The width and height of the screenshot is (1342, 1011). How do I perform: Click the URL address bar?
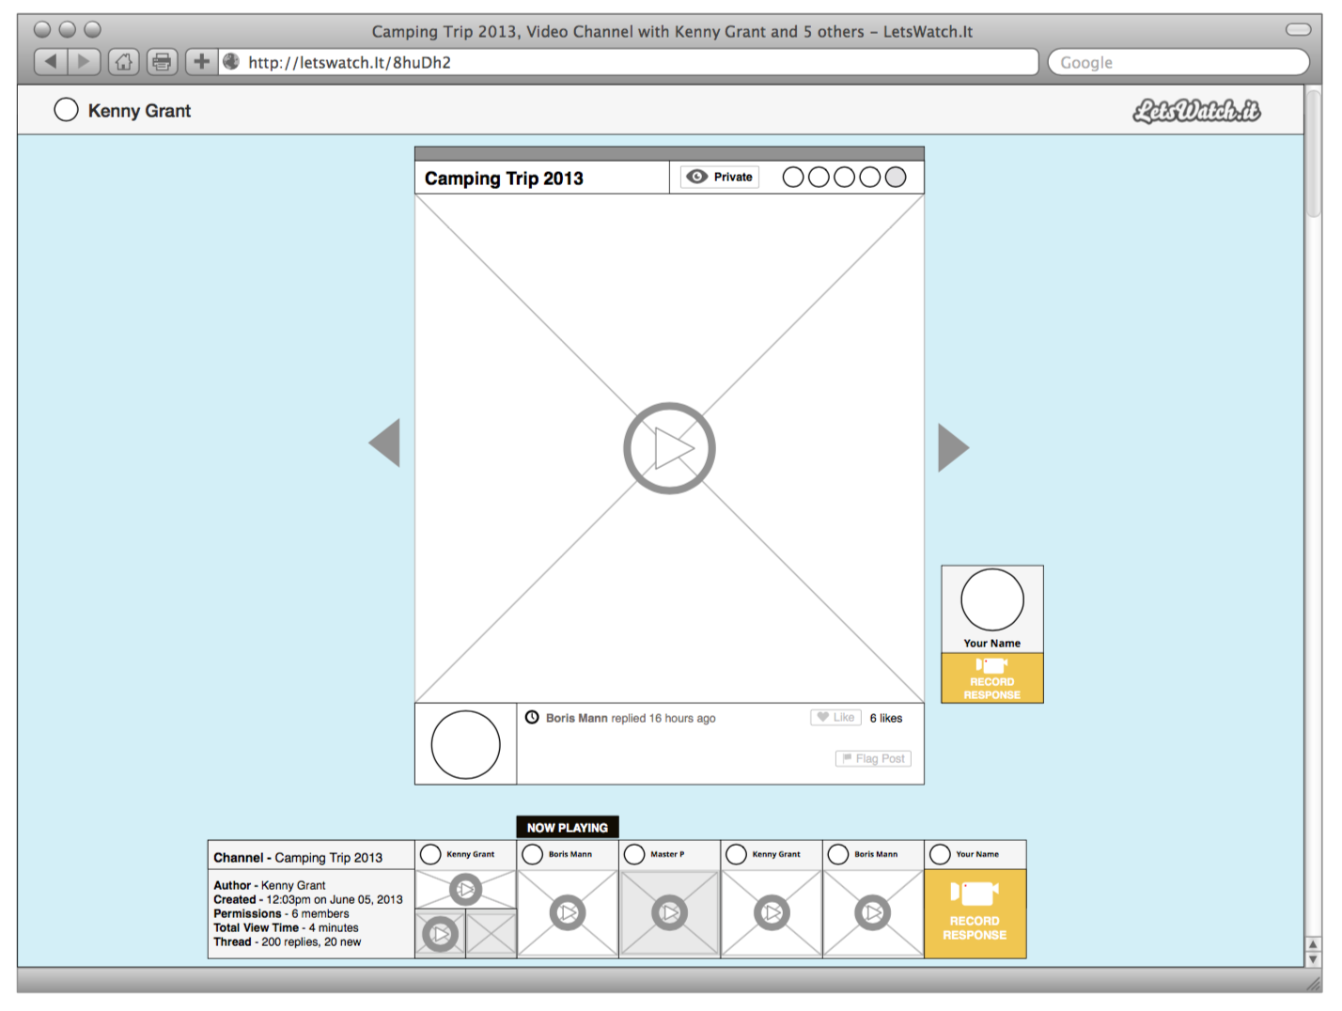639,62
